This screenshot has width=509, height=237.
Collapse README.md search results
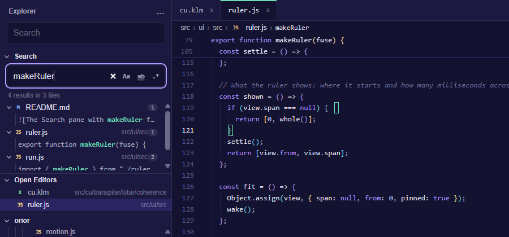pos(8,107)
